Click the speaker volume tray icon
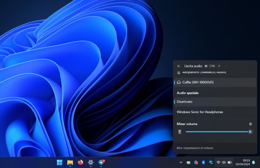Viewport: 260px width, 168px height. (x=224, y=162)
